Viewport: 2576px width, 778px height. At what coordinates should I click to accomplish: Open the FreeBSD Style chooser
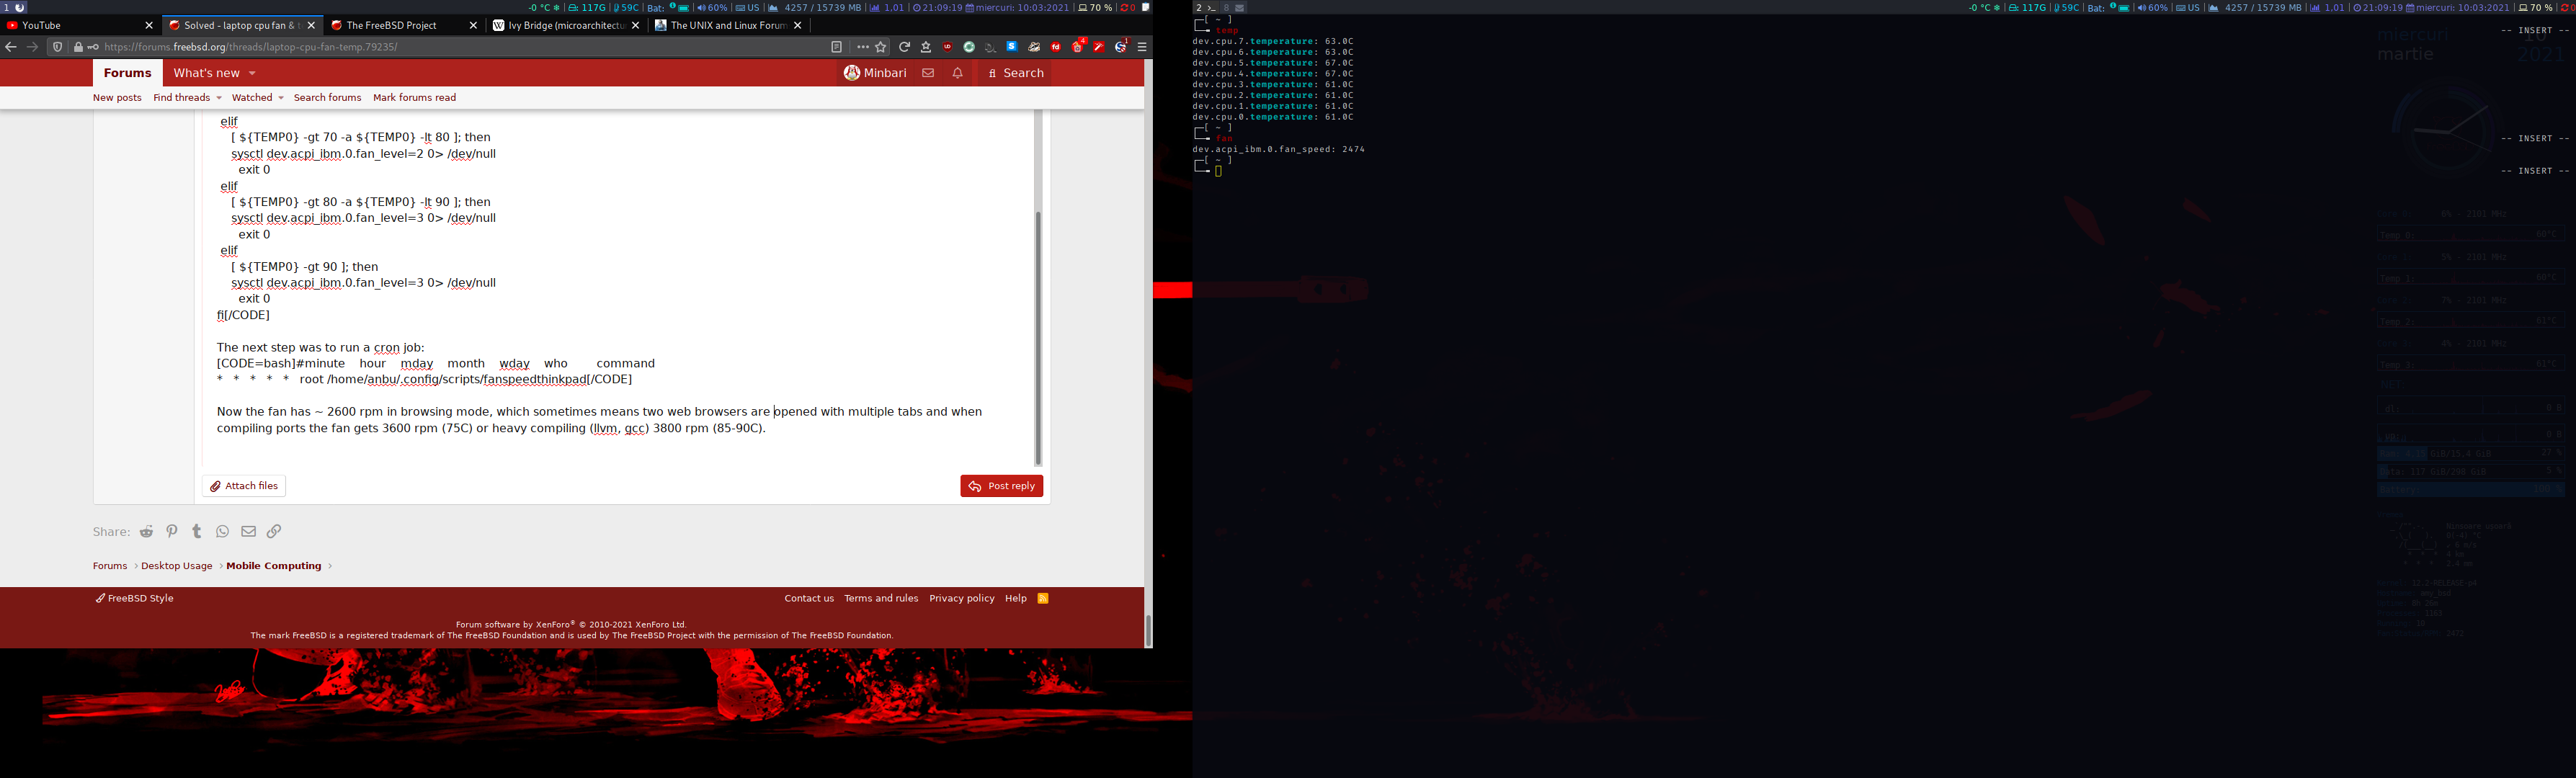point(134,598)
